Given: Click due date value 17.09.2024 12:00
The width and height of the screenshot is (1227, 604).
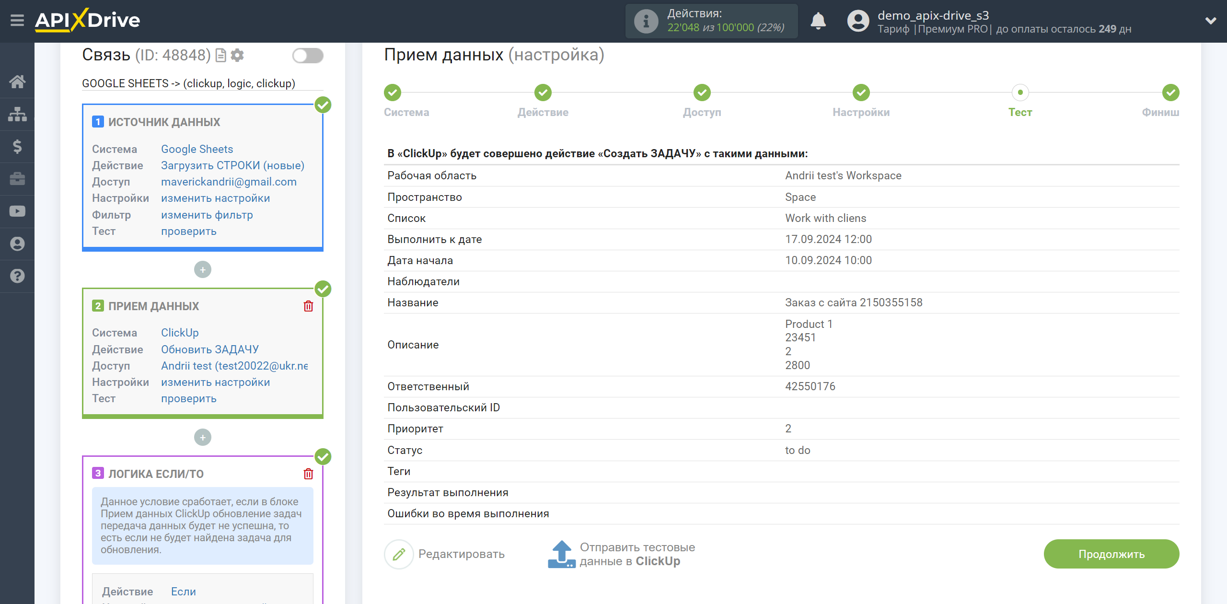Looking at the screenshot, I should point(828,239).
